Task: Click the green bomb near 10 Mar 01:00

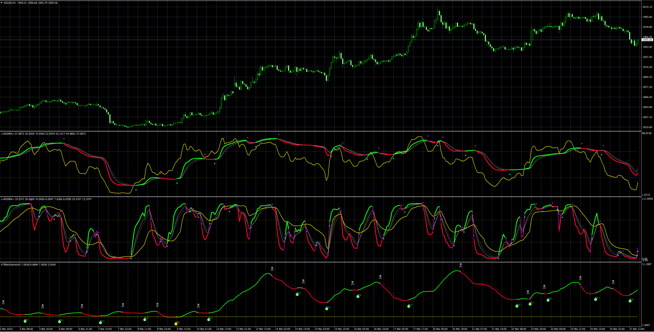Action: tap(209, 319)
